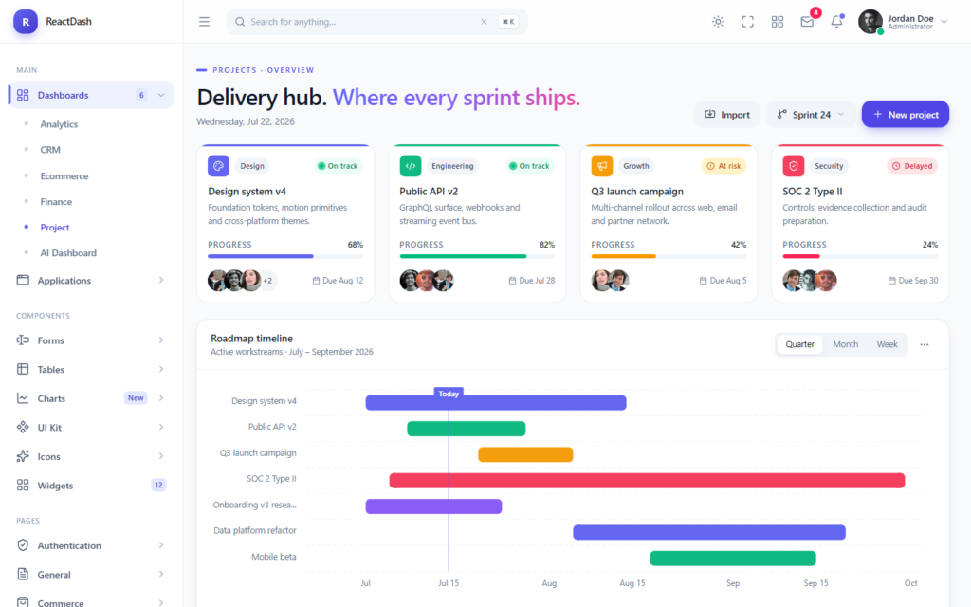The width and height of the screenshot is (971, 607).
Task: Click the UI Kit icon
Action: coord(23,428)
